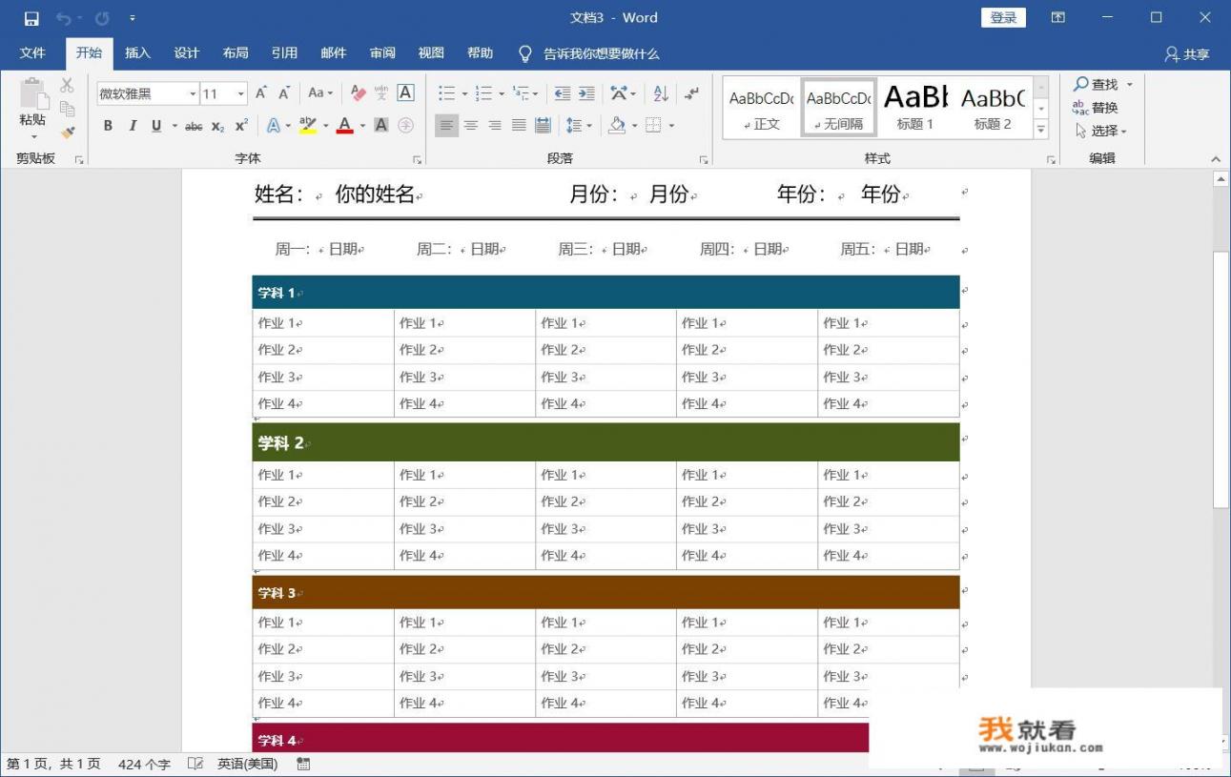
Task: Shrink font size with the smaller A icon
Action: click(x=284, y=92)
